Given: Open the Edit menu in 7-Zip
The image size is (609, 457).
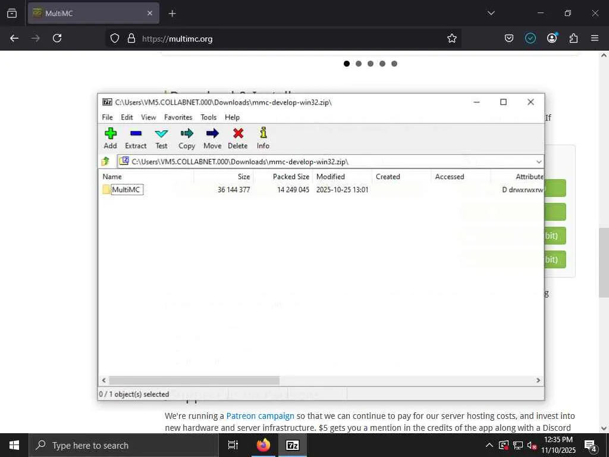Looking at the screenshot, I should (x=127, y=117).
